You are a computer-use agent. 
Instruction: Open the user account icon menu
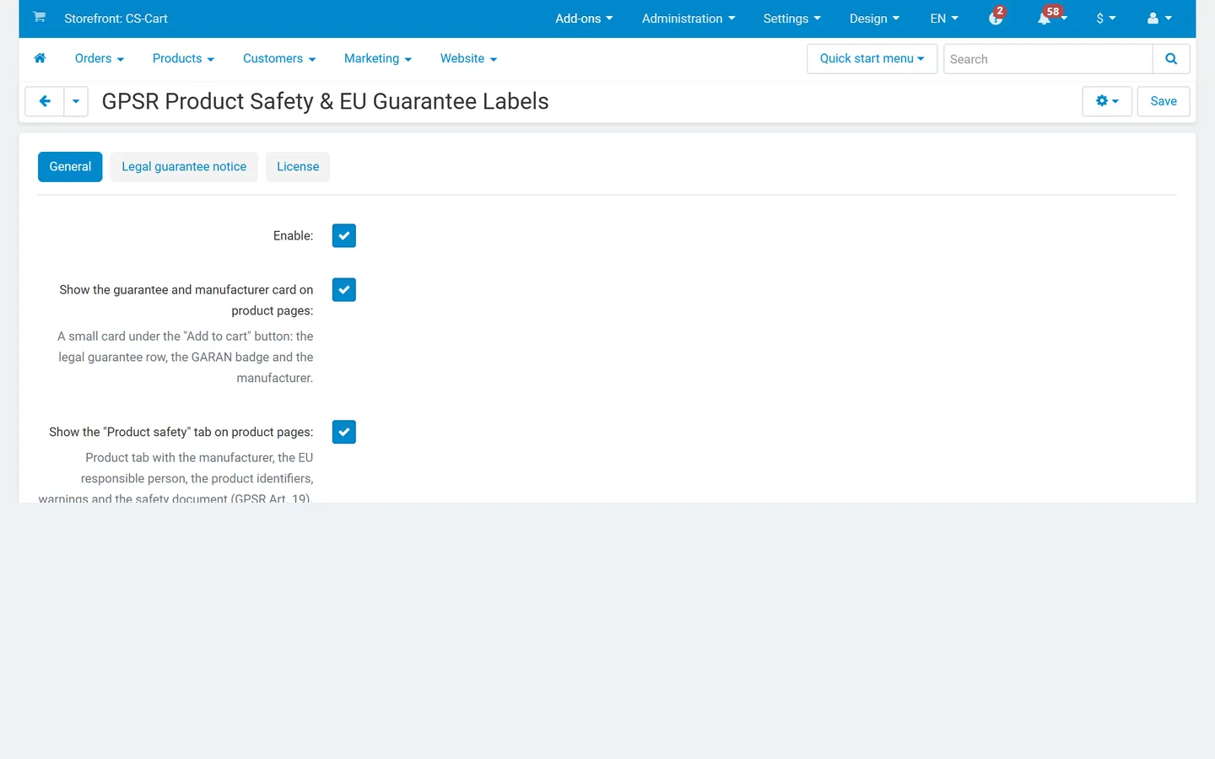pyautogui.click(x=1159, y=18)
